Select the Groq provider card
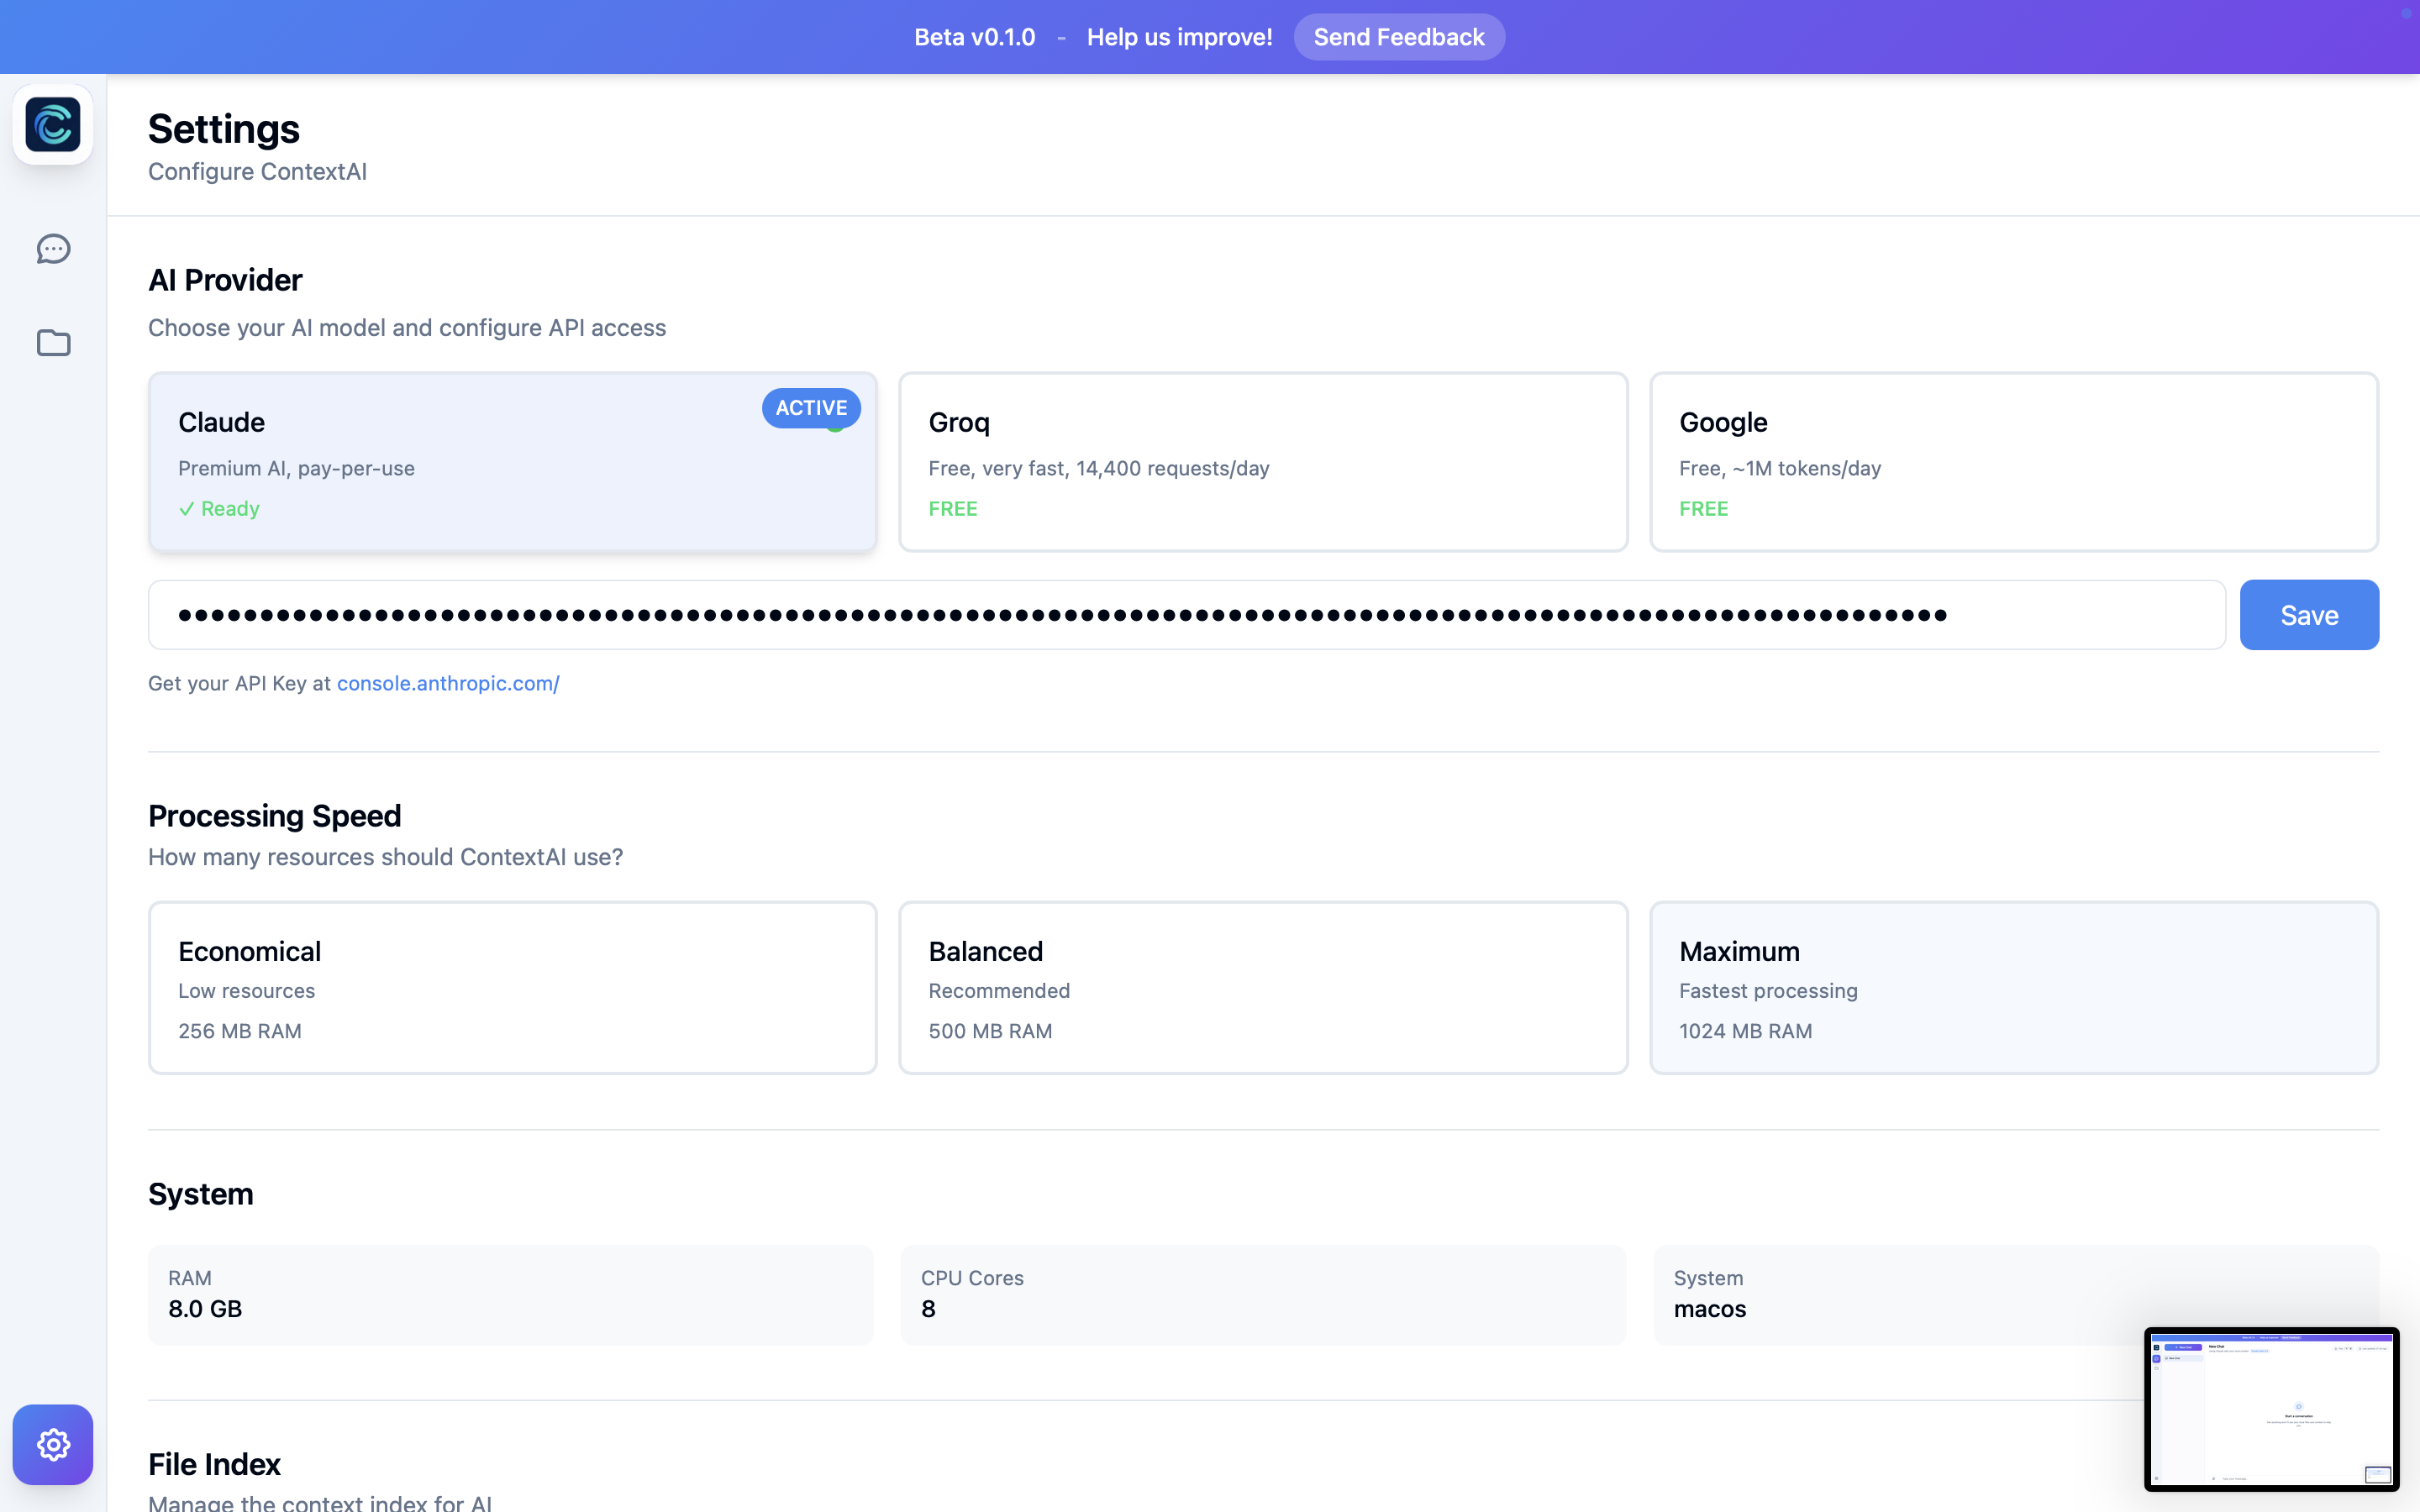This screenshot has width=2420, height=1512. 1262,462
